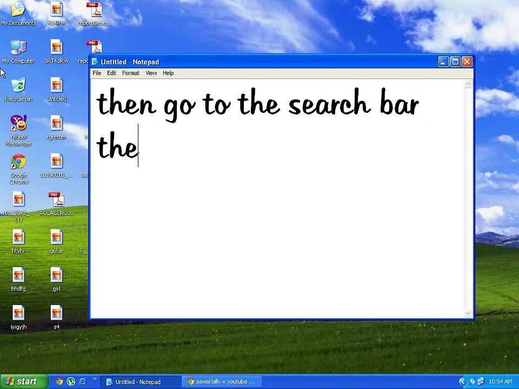Select the 484RW file icon
This screenshot has width=519, height=389.
57,13
